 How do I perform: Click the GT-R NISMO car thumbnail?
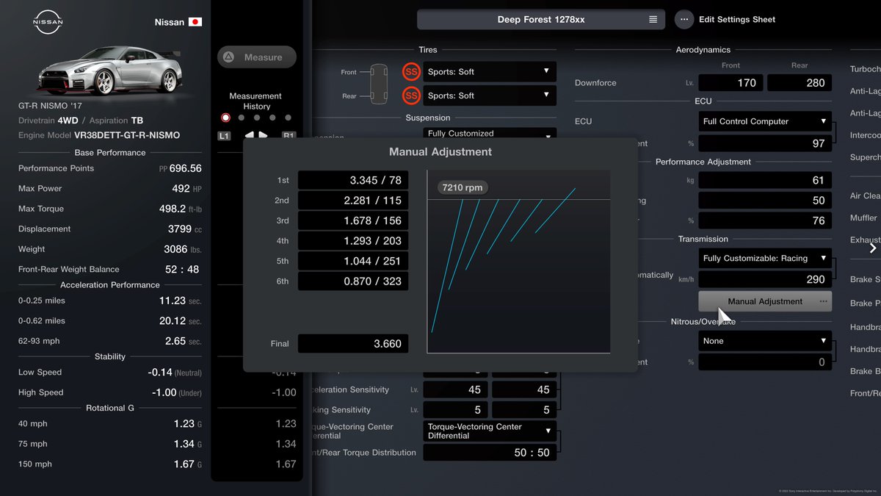(x=110, y=71)
